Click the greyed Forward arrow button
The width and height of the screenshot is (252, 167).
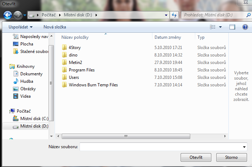(x=17, y=15)
